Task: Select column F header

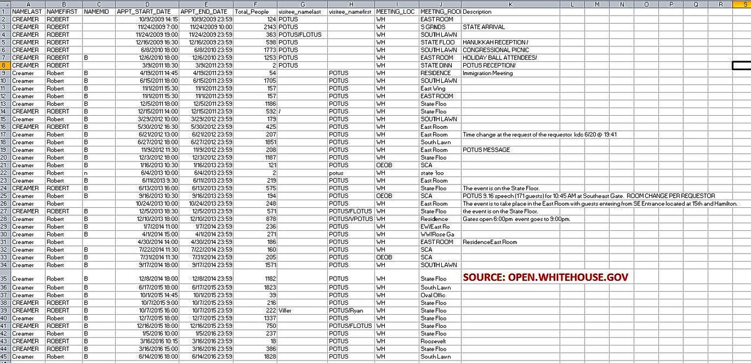Action: 255,4
